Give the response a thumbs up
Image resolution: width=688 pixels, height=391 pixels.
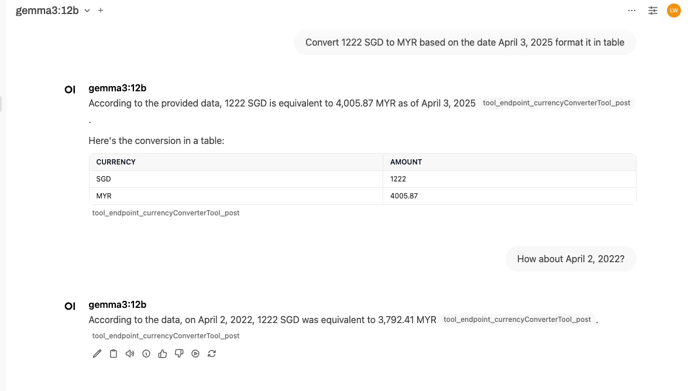pyautogui.click(x=163, y=354)
